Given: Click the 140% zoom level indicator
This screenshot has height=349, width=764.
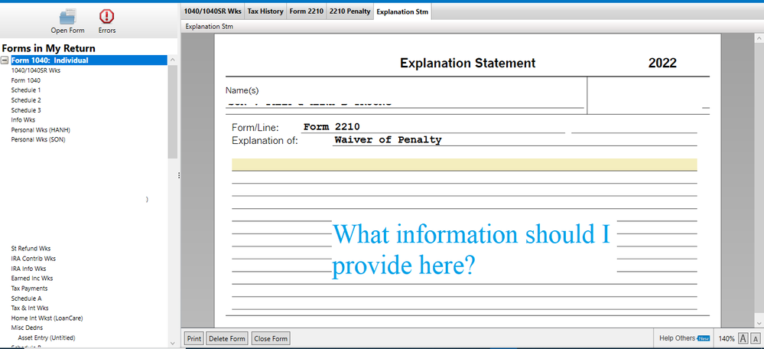Looking at the screenshot, I should tap(726, 338).
